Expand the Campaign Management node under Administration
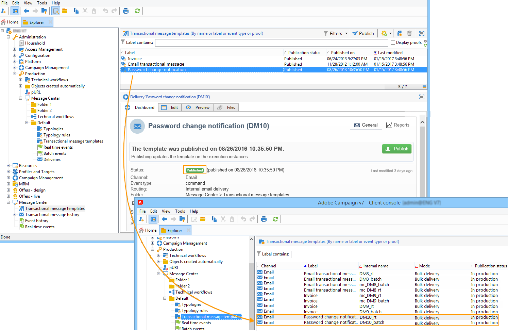Image resolution: width=508 pixels, height=331 pixels. click(x=14, y=68)
